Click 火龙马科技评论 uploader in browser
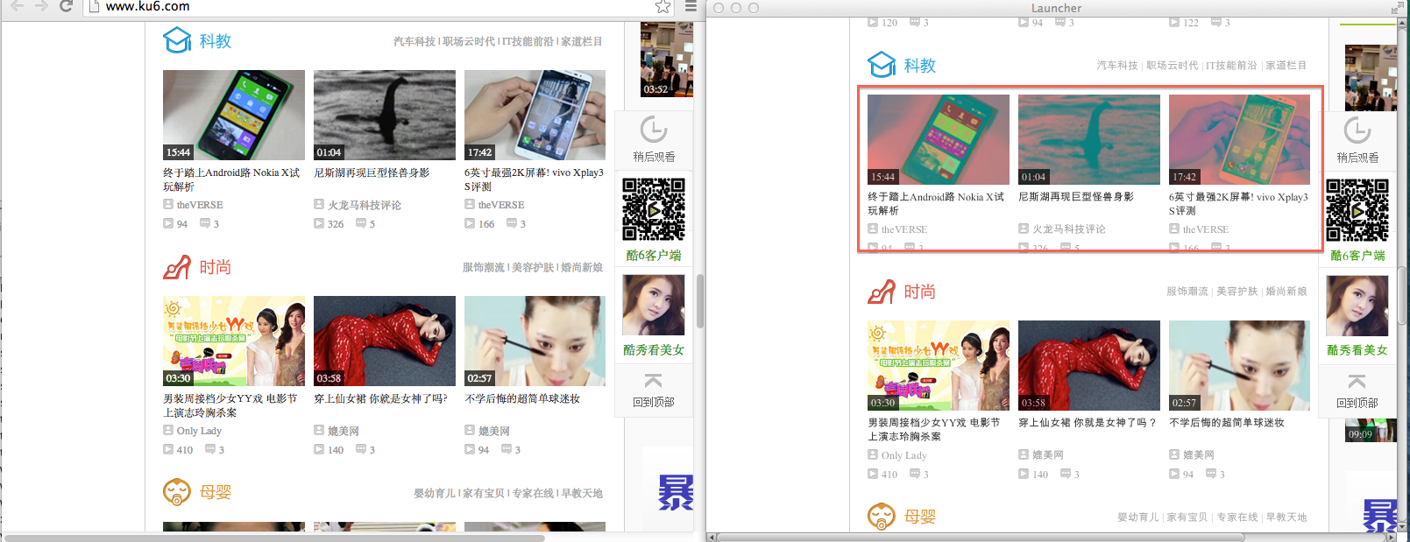The width and height of the screenshot is (1410, 542). coord(365,205)
